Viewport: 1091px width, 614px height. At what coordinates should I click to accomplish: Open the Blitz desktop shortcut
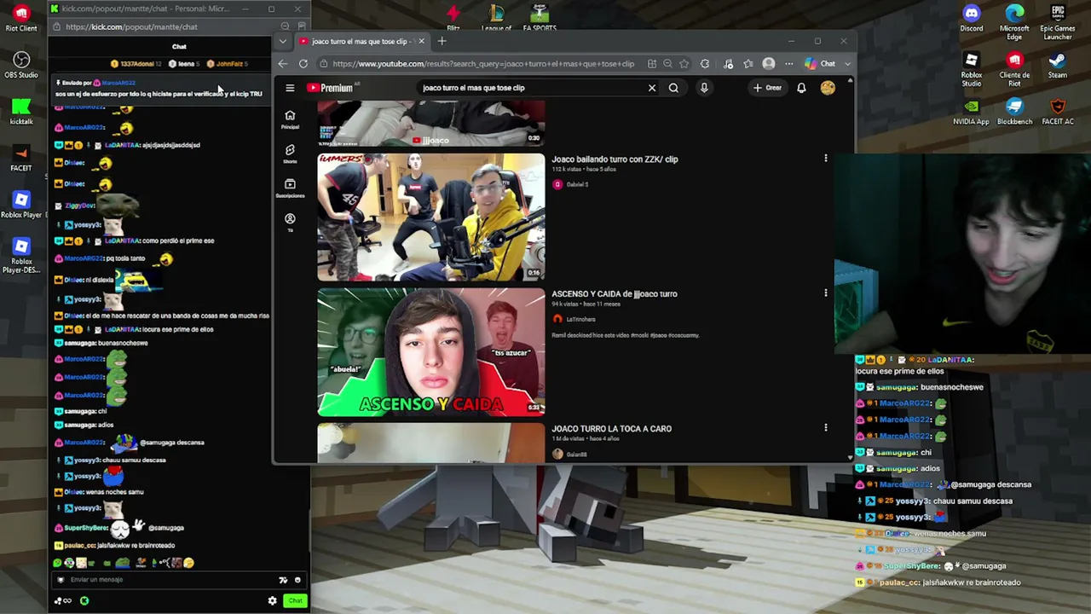click(x=453, y=17)
